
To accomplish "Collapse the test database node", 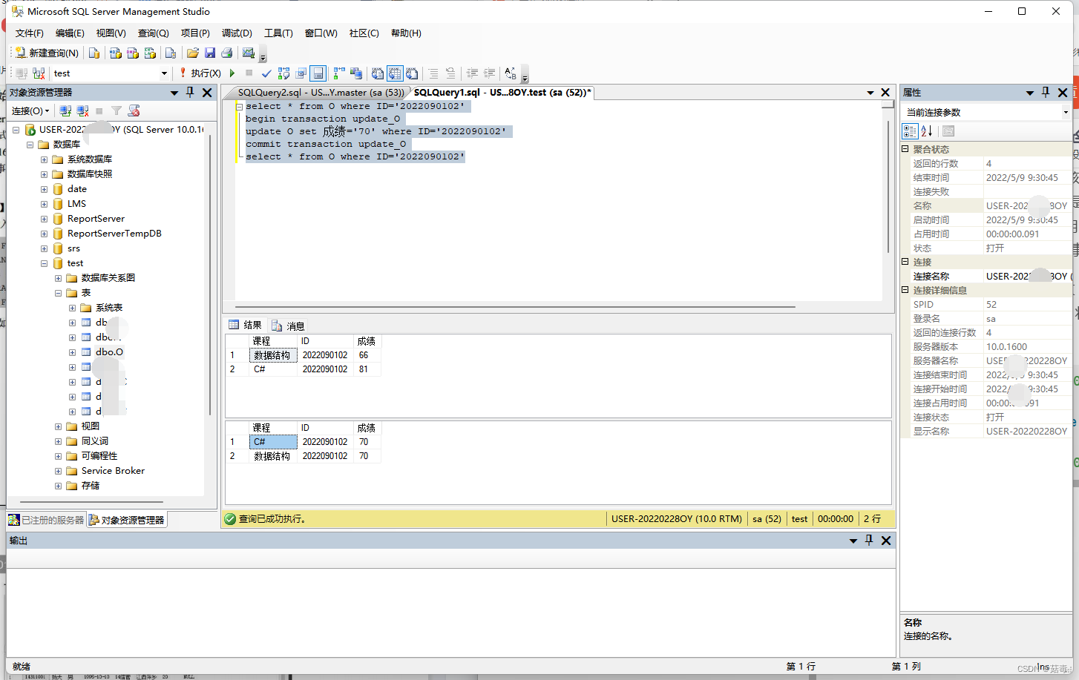I will point(44,263).
